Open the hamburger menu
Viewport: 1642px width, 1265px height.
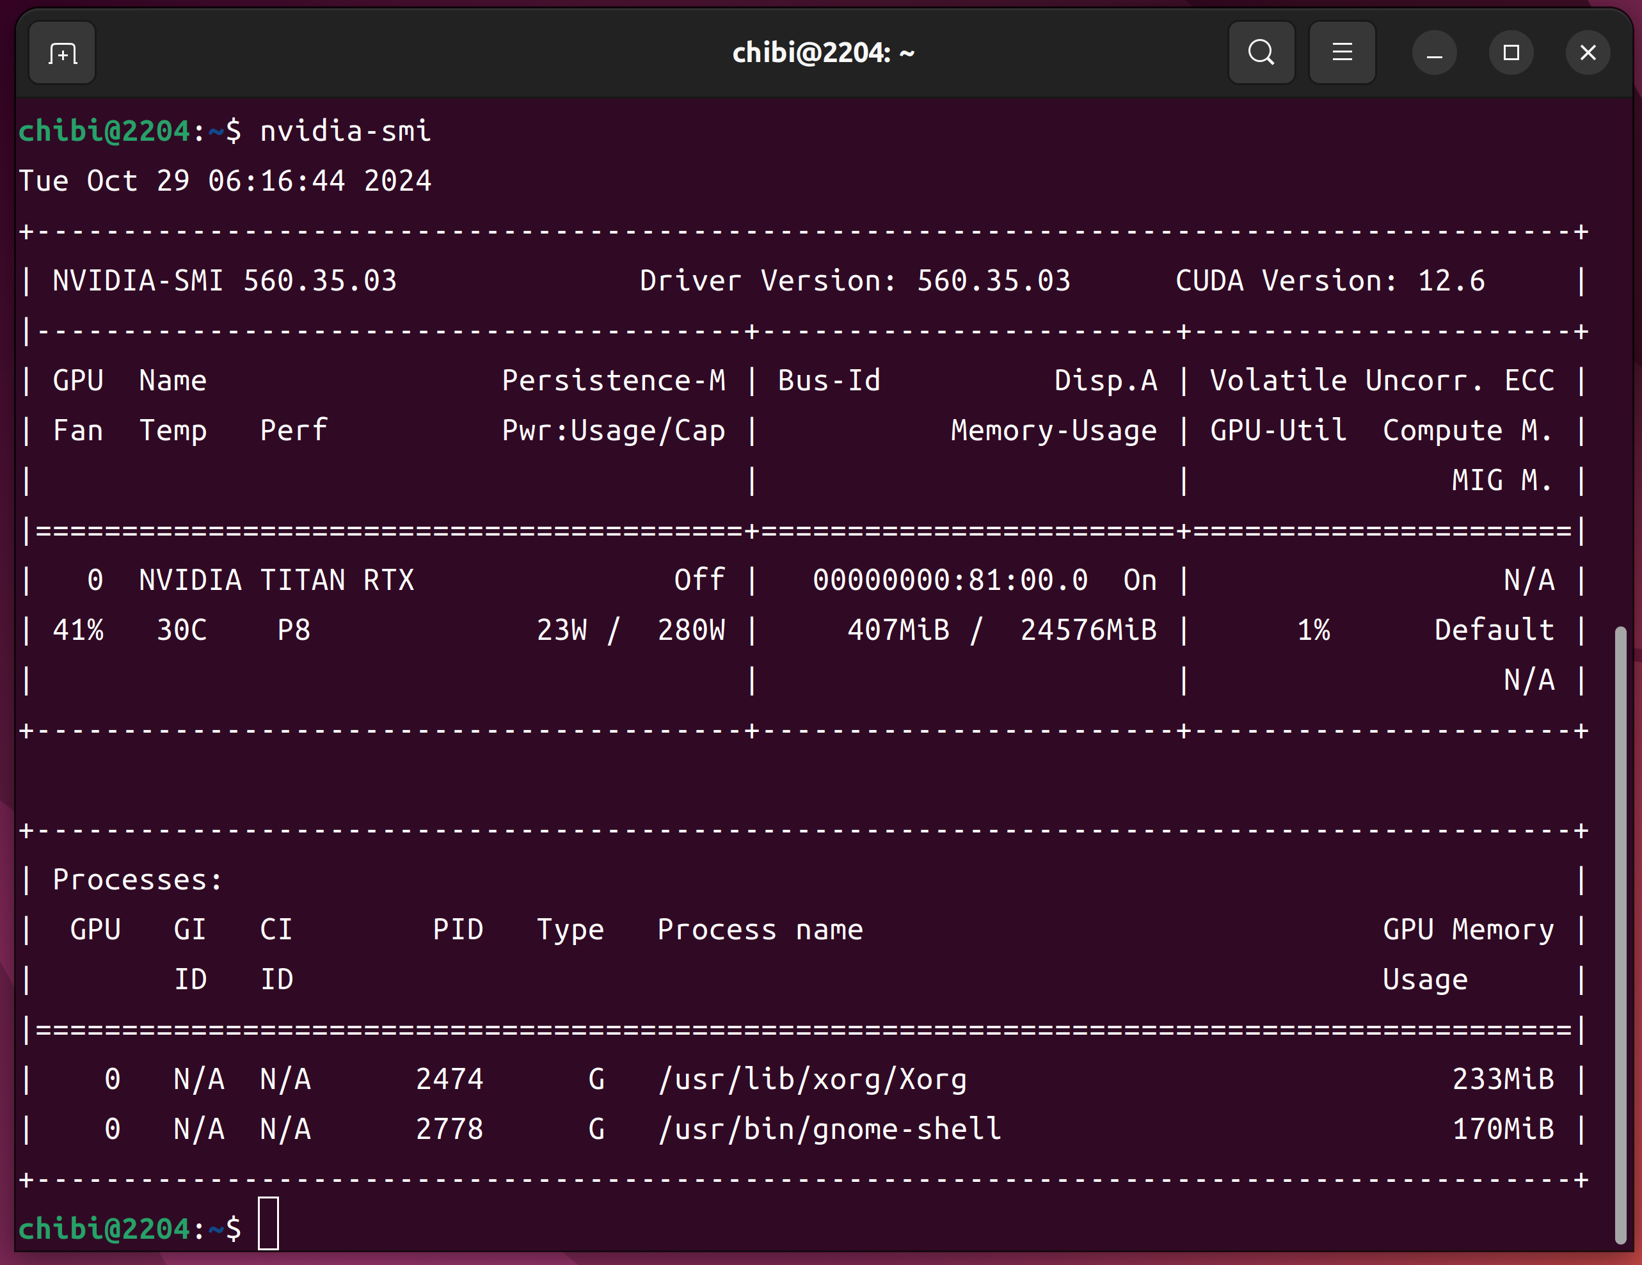(1342, 53)
